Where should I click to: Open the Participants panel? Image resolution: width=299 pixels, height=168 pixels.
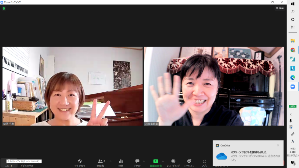[100, 161]
